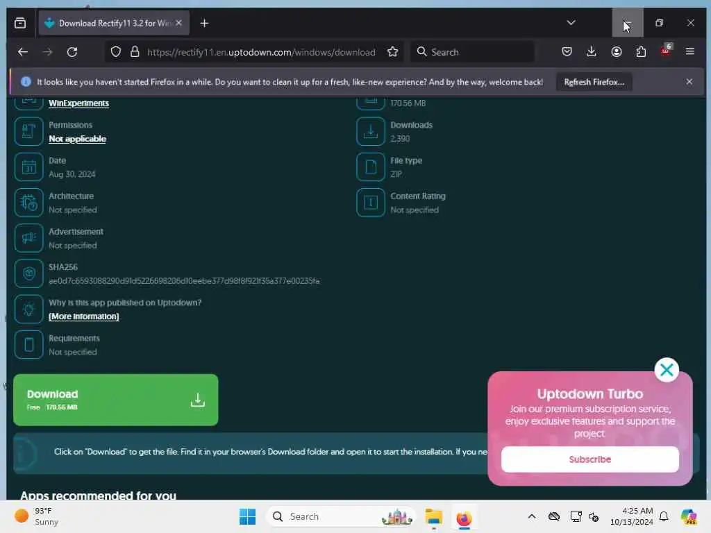Viewport: 711px width, 533px height.
Task: Open the Firefox downloads panel
Action: coord(592,51)
